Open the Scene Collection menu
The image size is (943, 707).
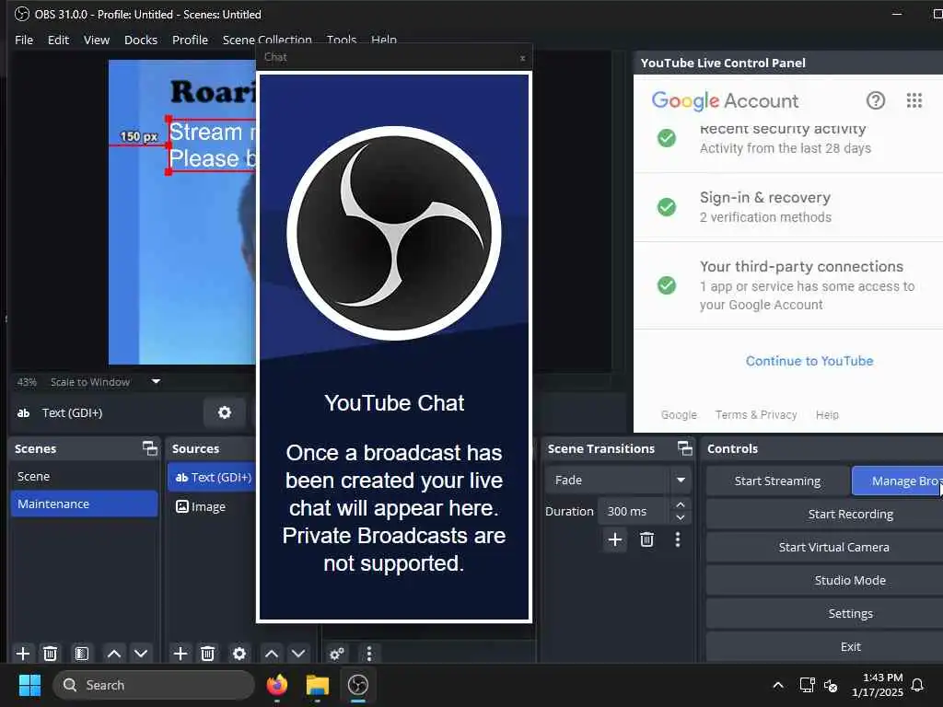(x=267, y=40)
